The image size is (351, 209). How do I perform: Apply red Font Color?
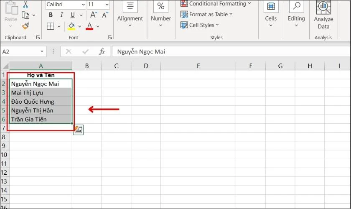(89, 26)
